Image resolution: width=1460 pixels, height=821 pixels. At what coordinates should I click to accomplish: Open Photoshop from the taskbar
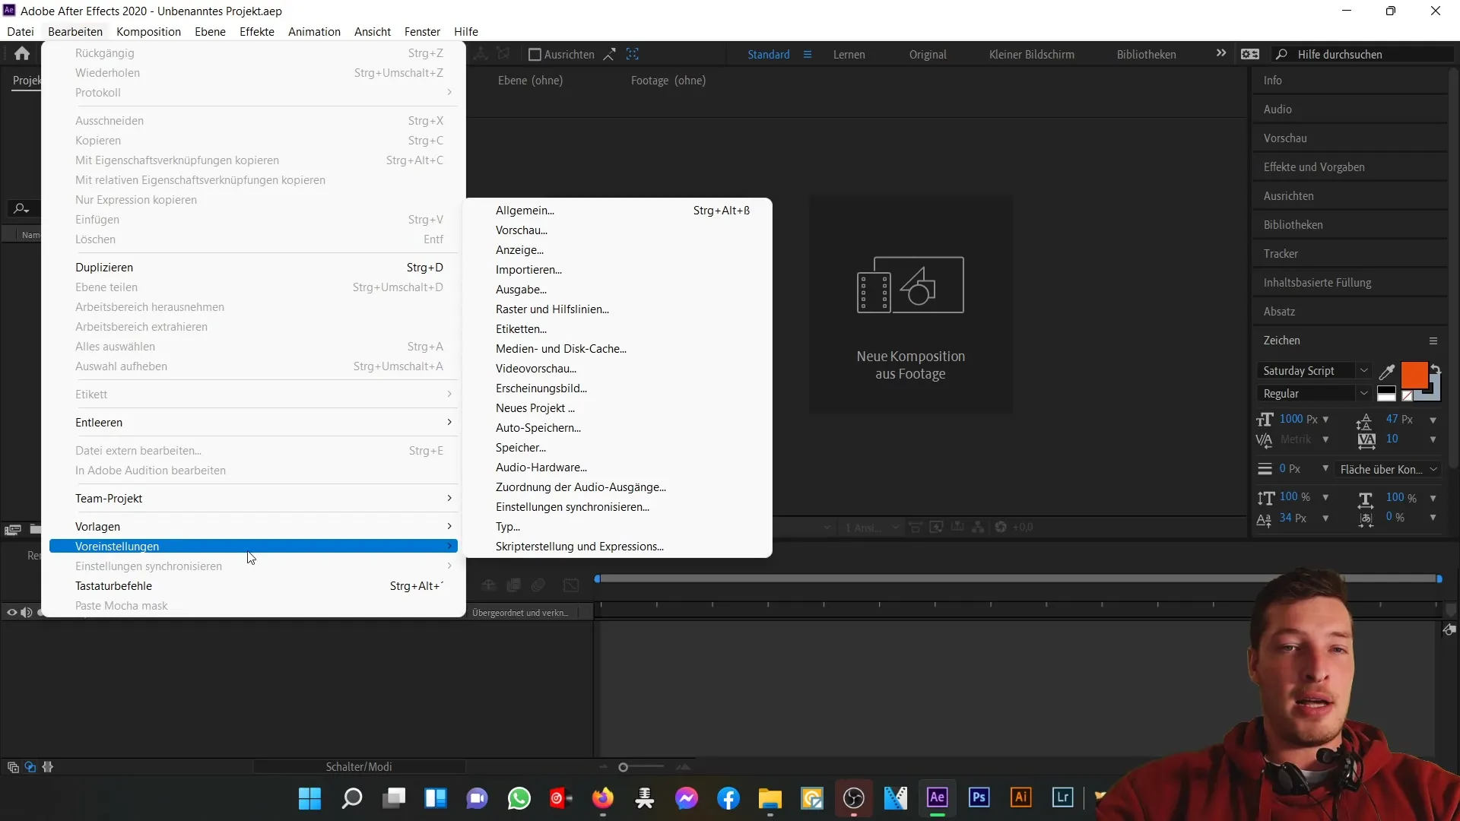pyautogui.click(x=979, y=797)
